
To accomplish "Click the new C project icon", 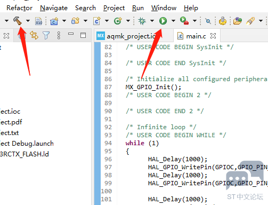I will [54, 21].
